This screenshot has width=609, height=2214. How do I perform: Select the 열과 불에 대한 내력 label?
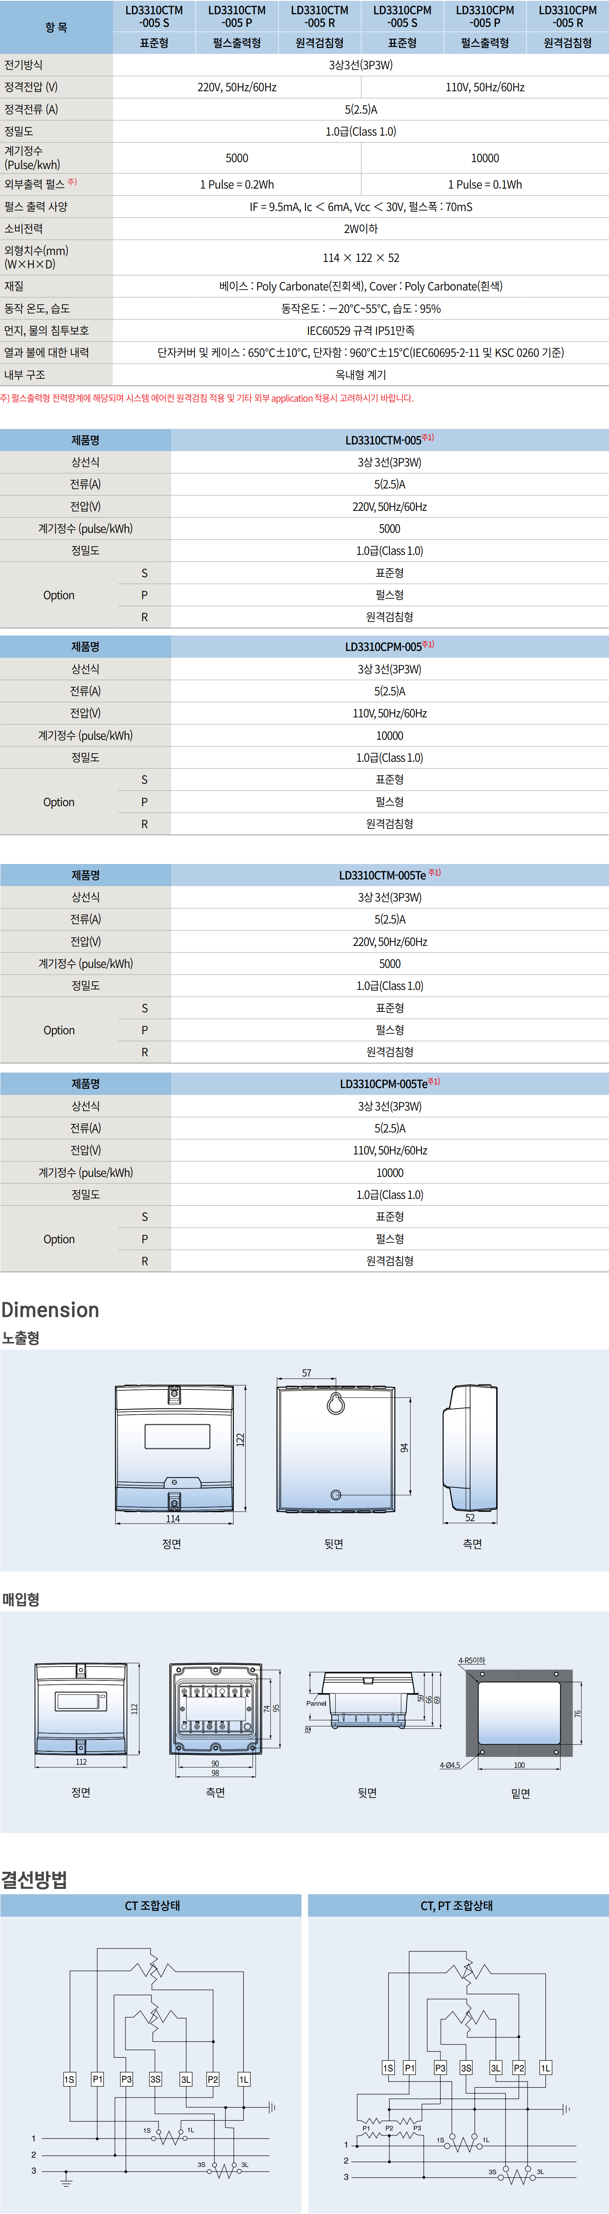46,352
